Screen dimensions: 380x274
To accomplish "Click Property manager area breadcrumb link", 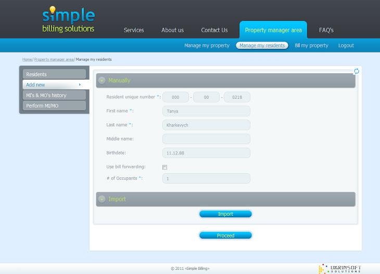I will coord(54,60).
